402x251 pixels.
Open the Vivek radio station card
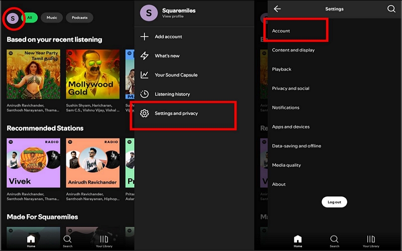(34, 163)
